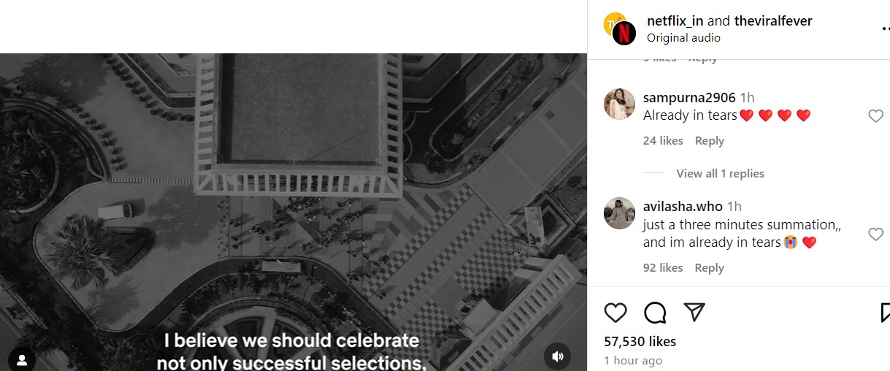Open the comment icon below the comments
The height and width of the screenshot is (371, 890).
click(655, 313)
